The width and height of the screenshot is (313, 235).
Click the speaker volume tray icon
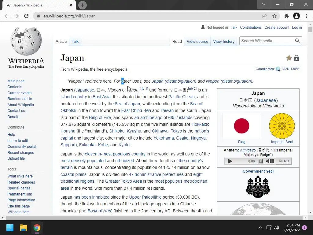point(276,228)
